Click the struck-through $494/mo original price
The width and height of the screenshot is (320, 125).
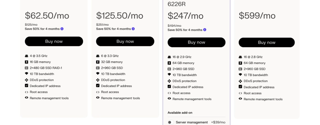[x=175, y=26]
